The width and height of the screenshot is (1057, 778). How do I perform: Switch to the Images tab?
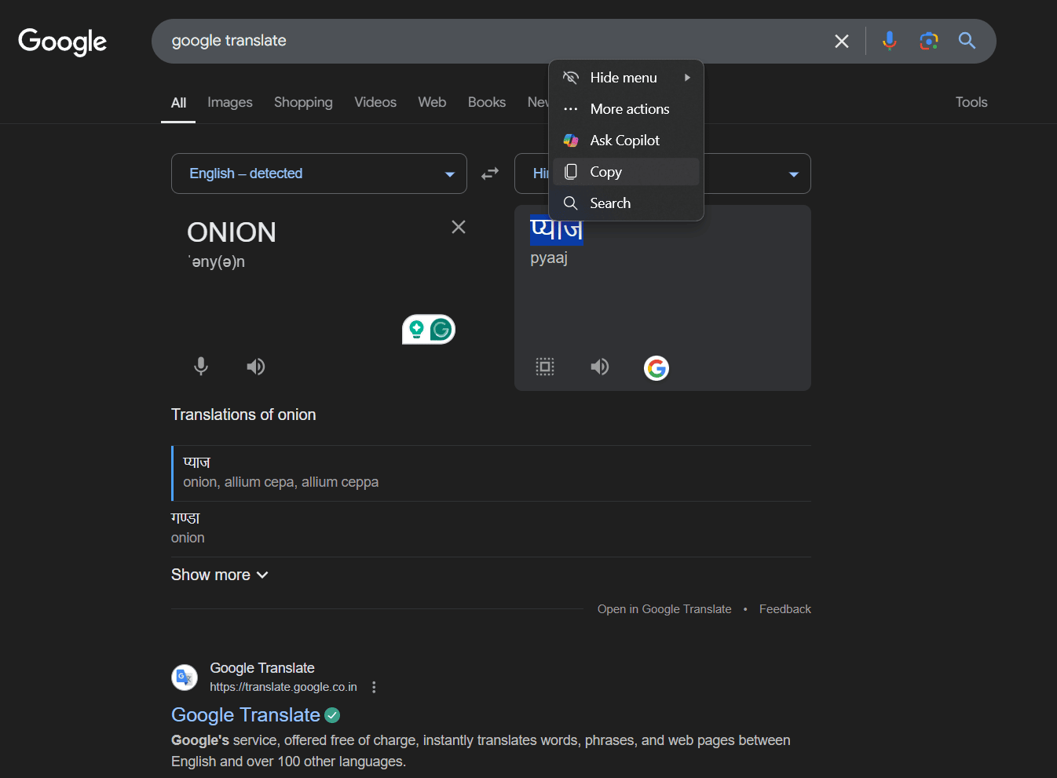pyautogui.click(x=230, y=103)
